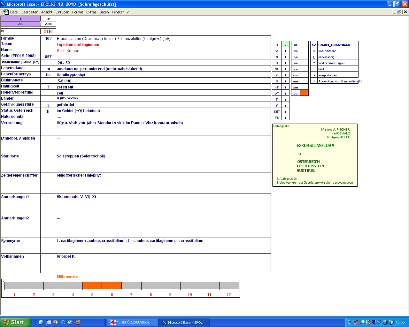This screenshot has width=409, height=327.
Task: Click the round 'i' info tray icon
Action: (385, 322)
